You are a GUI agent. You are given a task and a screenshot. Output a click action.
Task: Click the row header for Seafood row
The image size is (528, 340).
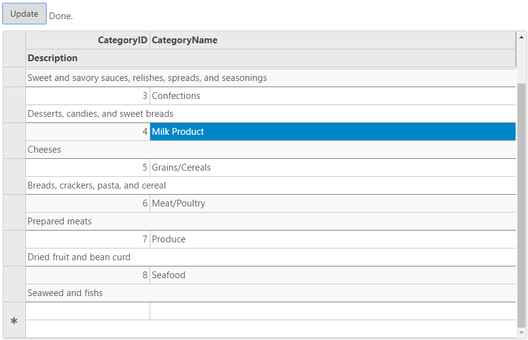[14, 284]
